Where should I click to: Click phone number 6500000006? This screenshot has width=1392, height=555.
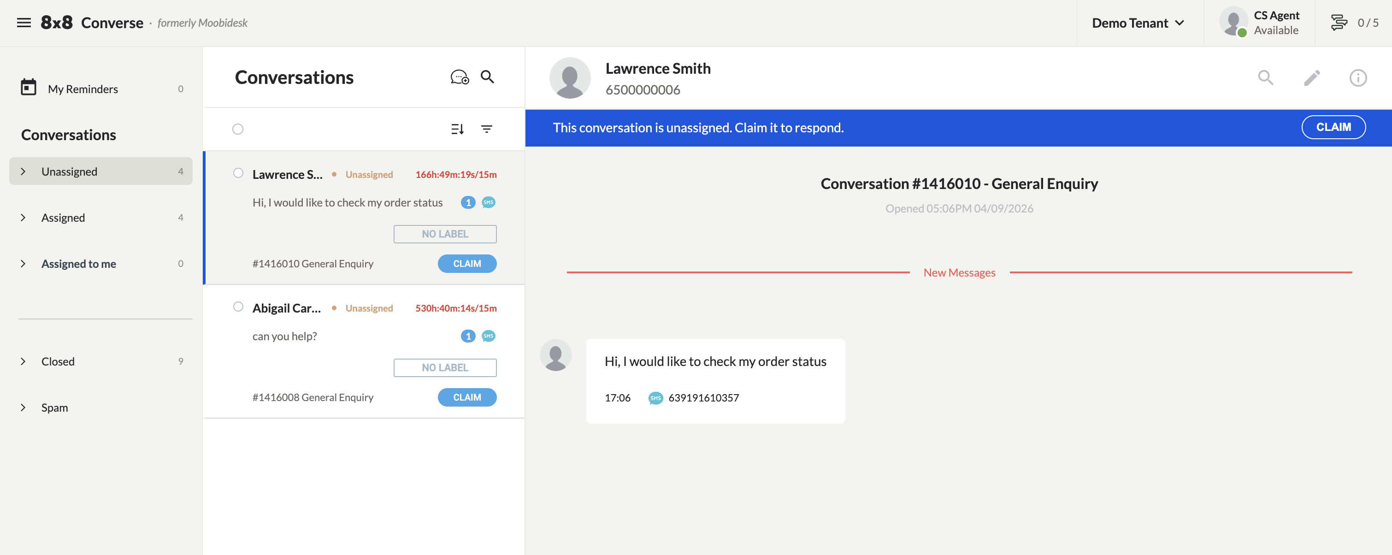point(643,90)
